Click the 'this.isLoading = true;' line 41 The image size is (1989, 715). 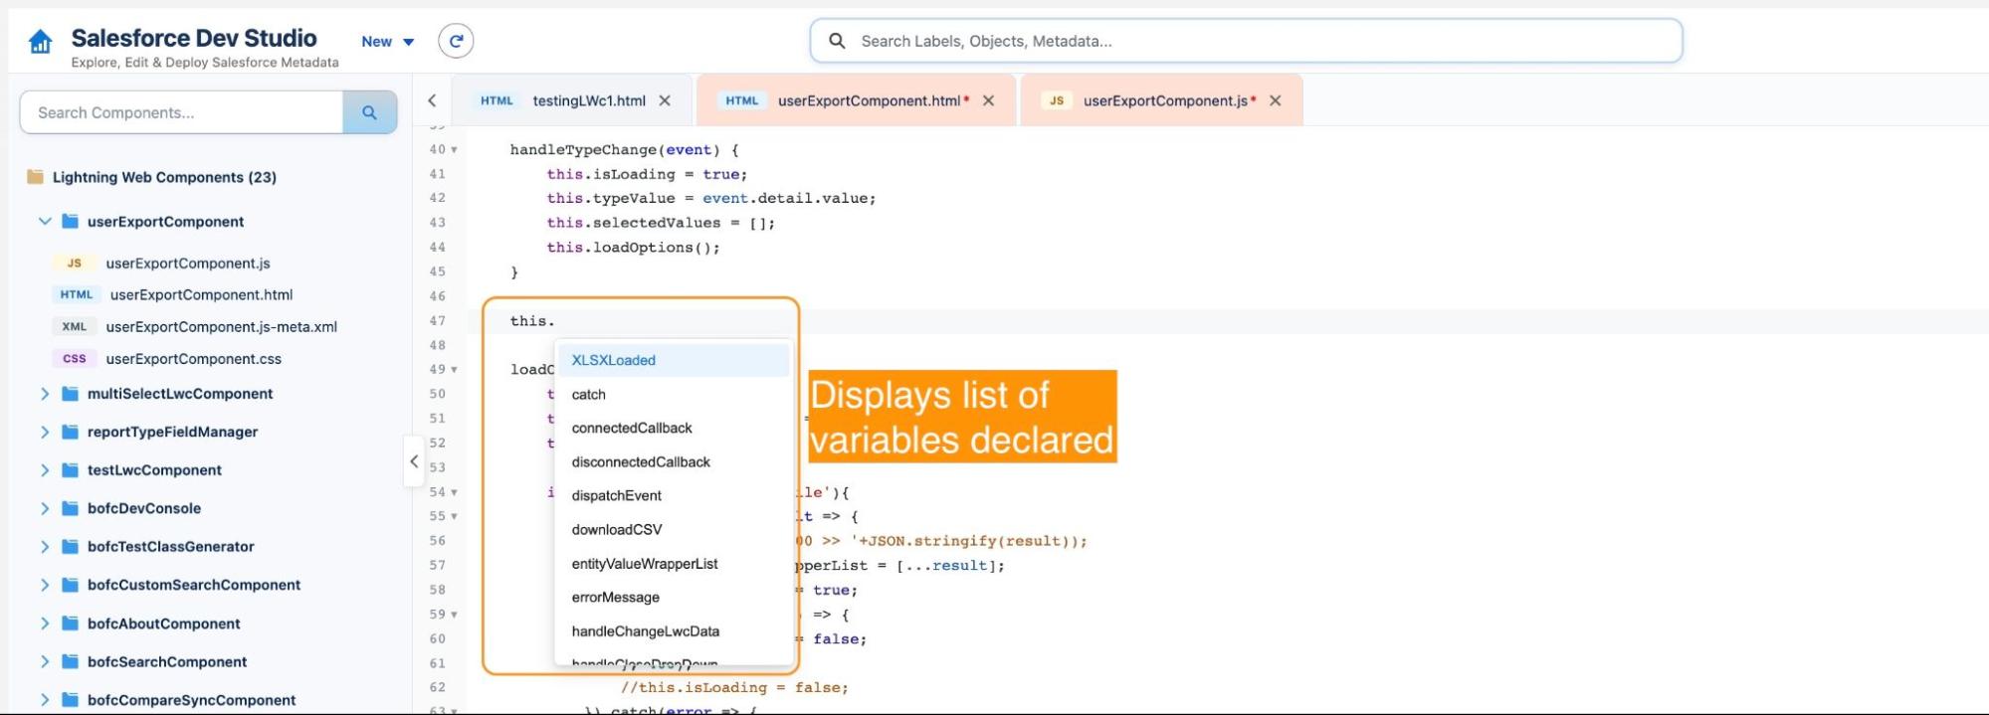[x=647, y=174]
